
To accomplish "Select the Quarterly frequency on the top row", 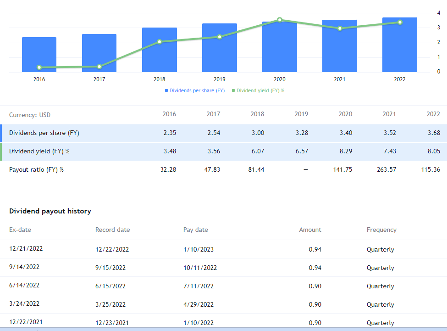I will pos(380,249).
